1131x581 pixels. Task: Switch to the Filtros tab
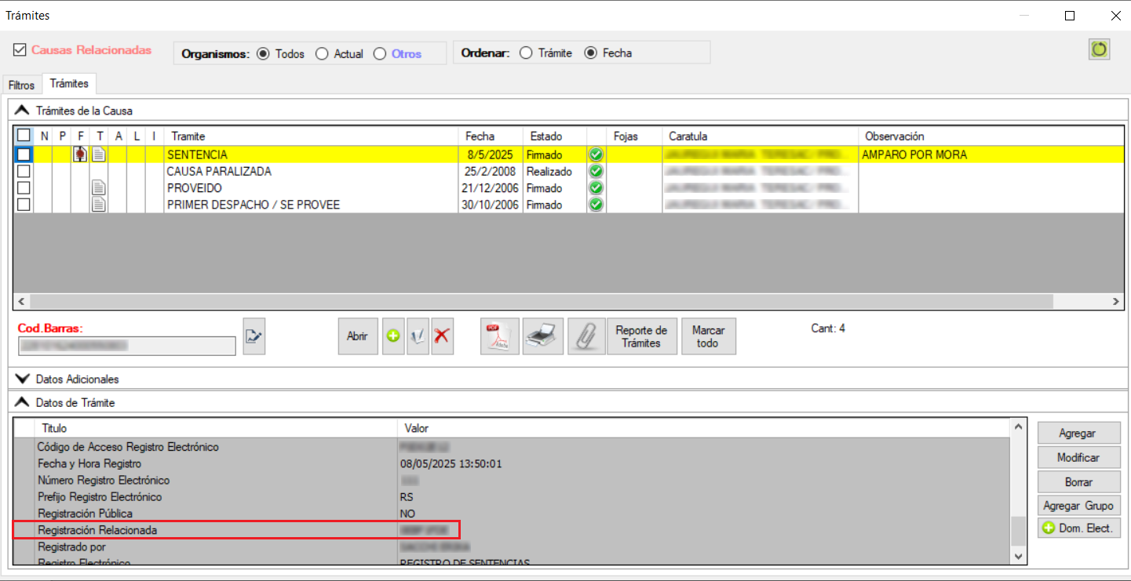[x=22, y=85]
